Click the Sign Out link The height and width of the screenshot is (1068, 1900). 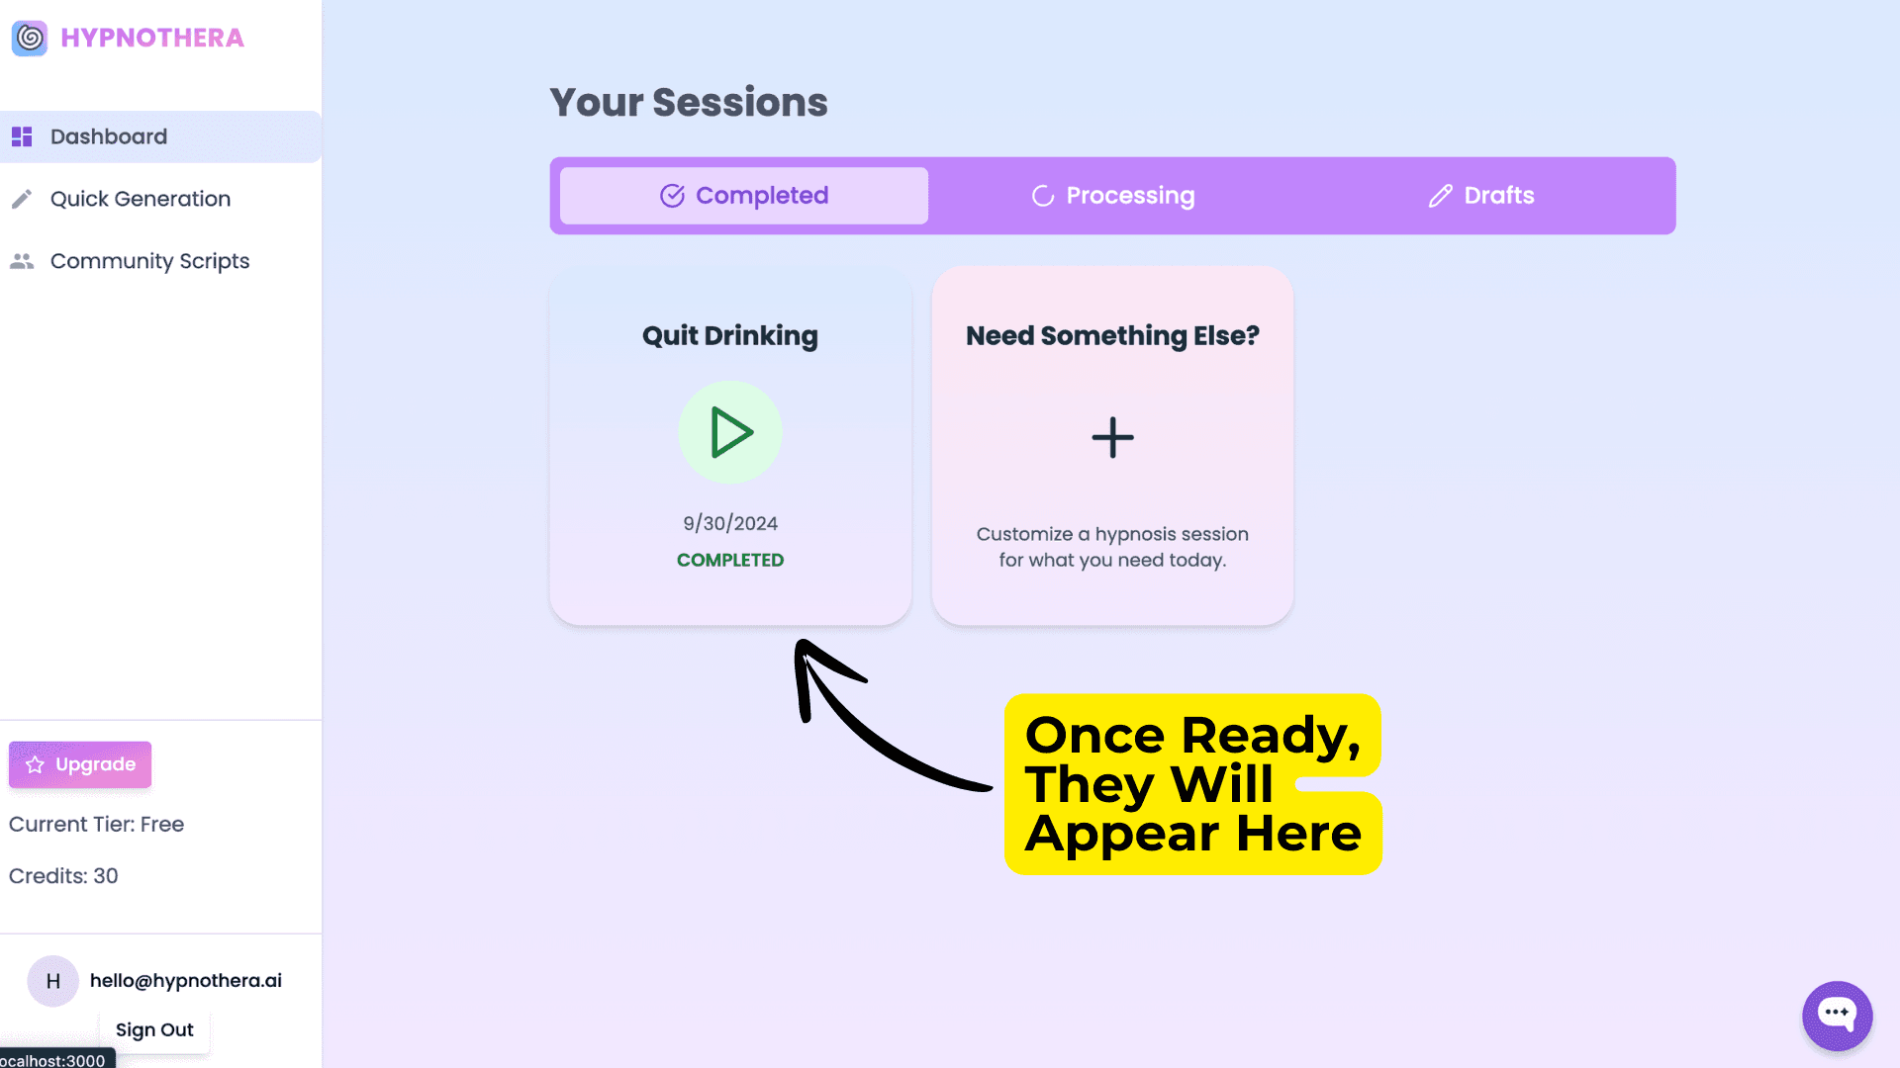(x=154, y=1028)
